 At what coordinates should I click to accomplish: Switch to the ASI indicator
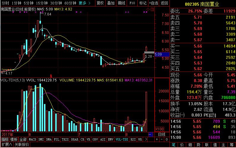click(103, 139)
